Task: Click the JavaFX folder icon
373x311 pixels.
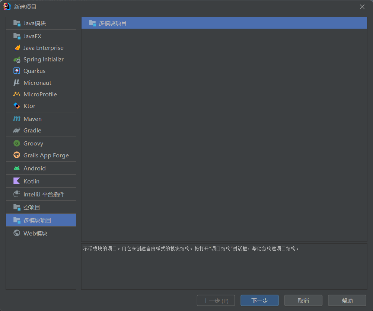Action: pos(17,36)
